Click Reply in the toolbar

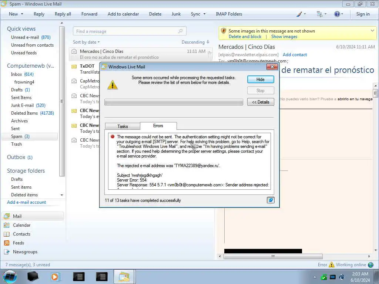pyautogui.click(x=39, y=14)
